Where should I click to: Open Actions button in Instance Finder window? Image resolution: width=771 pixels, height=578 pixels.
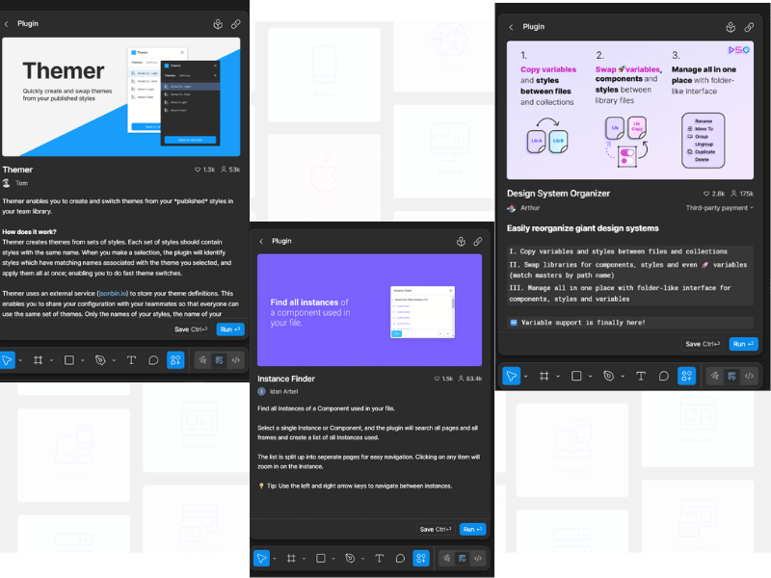click(421, 559)
